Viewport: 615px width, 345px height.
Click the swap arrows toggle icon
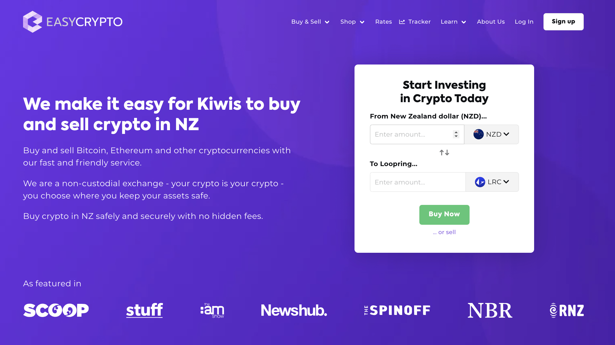444,152
